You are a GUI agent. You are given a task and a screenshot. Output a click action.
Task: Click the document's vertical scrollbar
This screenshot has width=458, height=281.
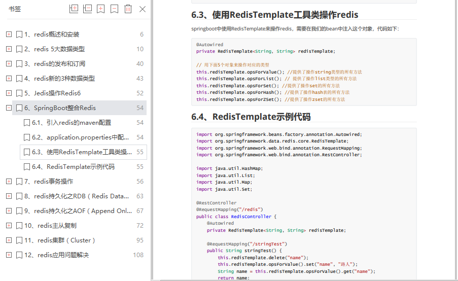[x=456, y=140]
